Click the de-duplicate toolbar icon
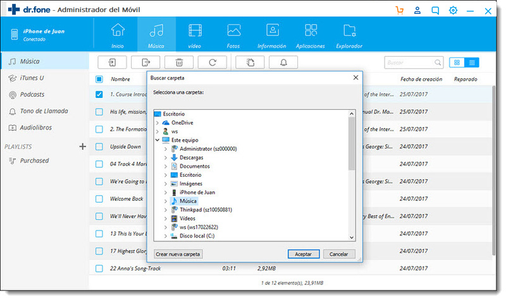 coord(250,62)
